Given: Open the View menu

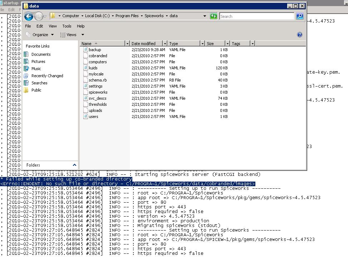Looking at the screenshot, I should 53,26.
